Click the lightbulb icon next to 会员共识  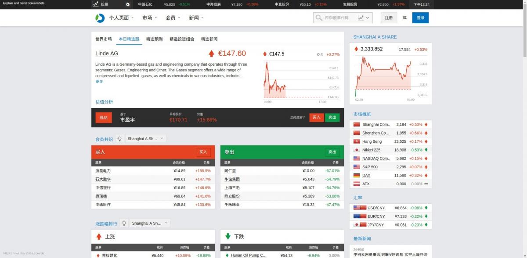click(x=119, y=138)
